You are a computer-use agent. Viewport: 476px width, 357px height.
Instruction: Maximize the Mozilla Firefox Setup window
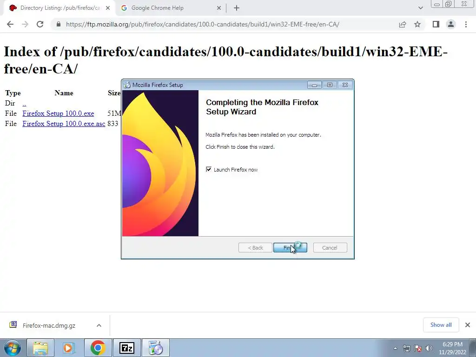coord(330,85)
